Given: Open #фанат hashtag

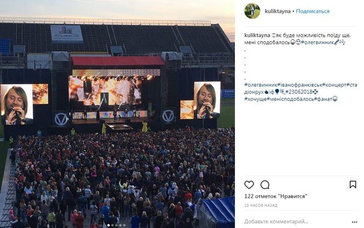Looking at the screenshot, I should (323, 99).
